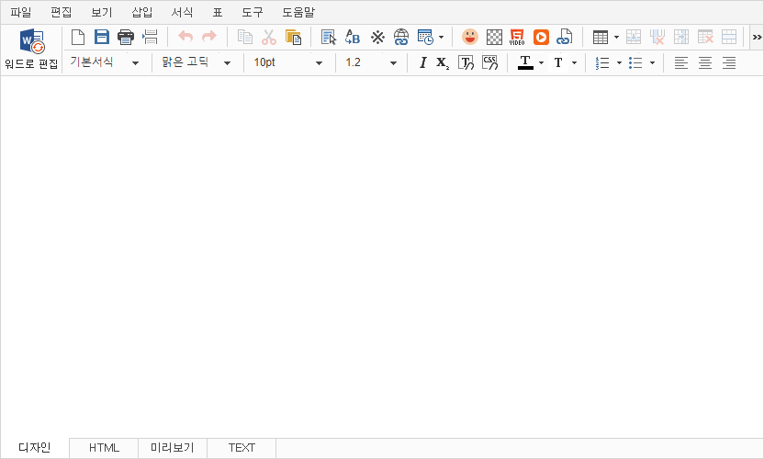Align text left
Screen dimensions: 764x459
(x=681, y=62)
